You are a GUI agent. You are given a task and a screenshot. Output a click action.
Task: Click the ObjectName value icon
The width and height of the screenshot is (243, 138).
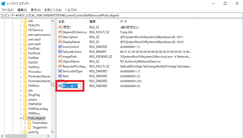[x=60, y=62]
